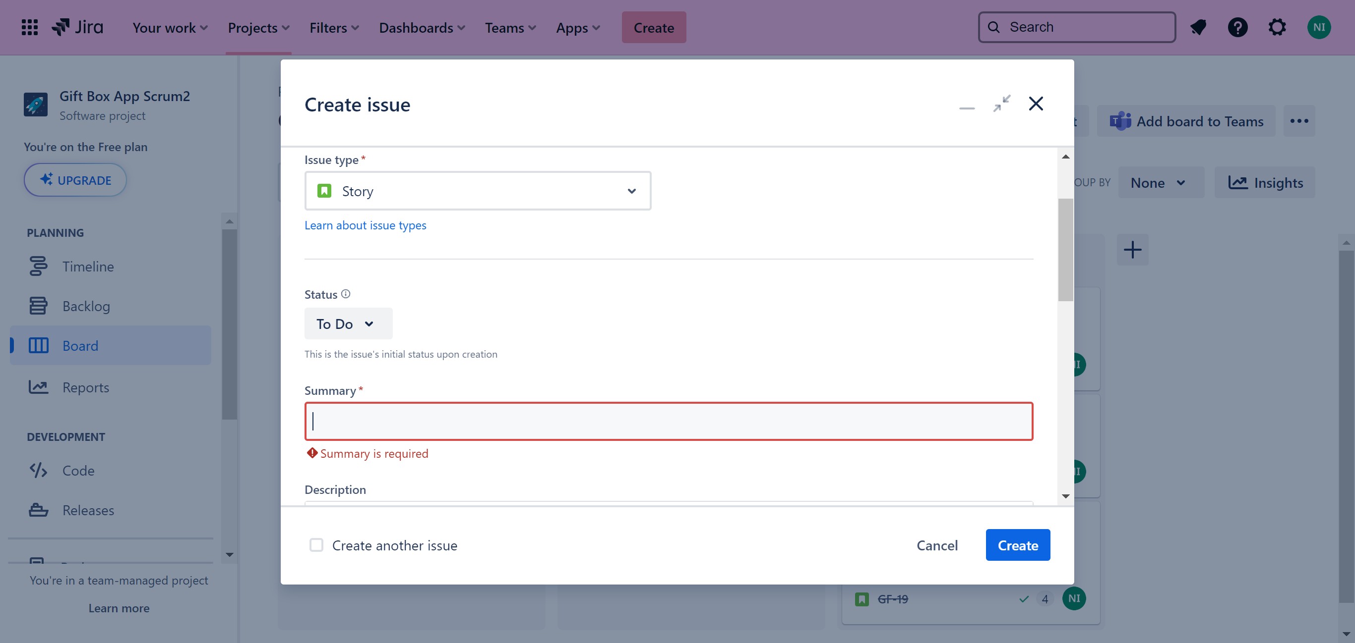This screenshot has width=1355, height=643.
Task: Close the Create issue dialog
Action: pos(1036,104)
